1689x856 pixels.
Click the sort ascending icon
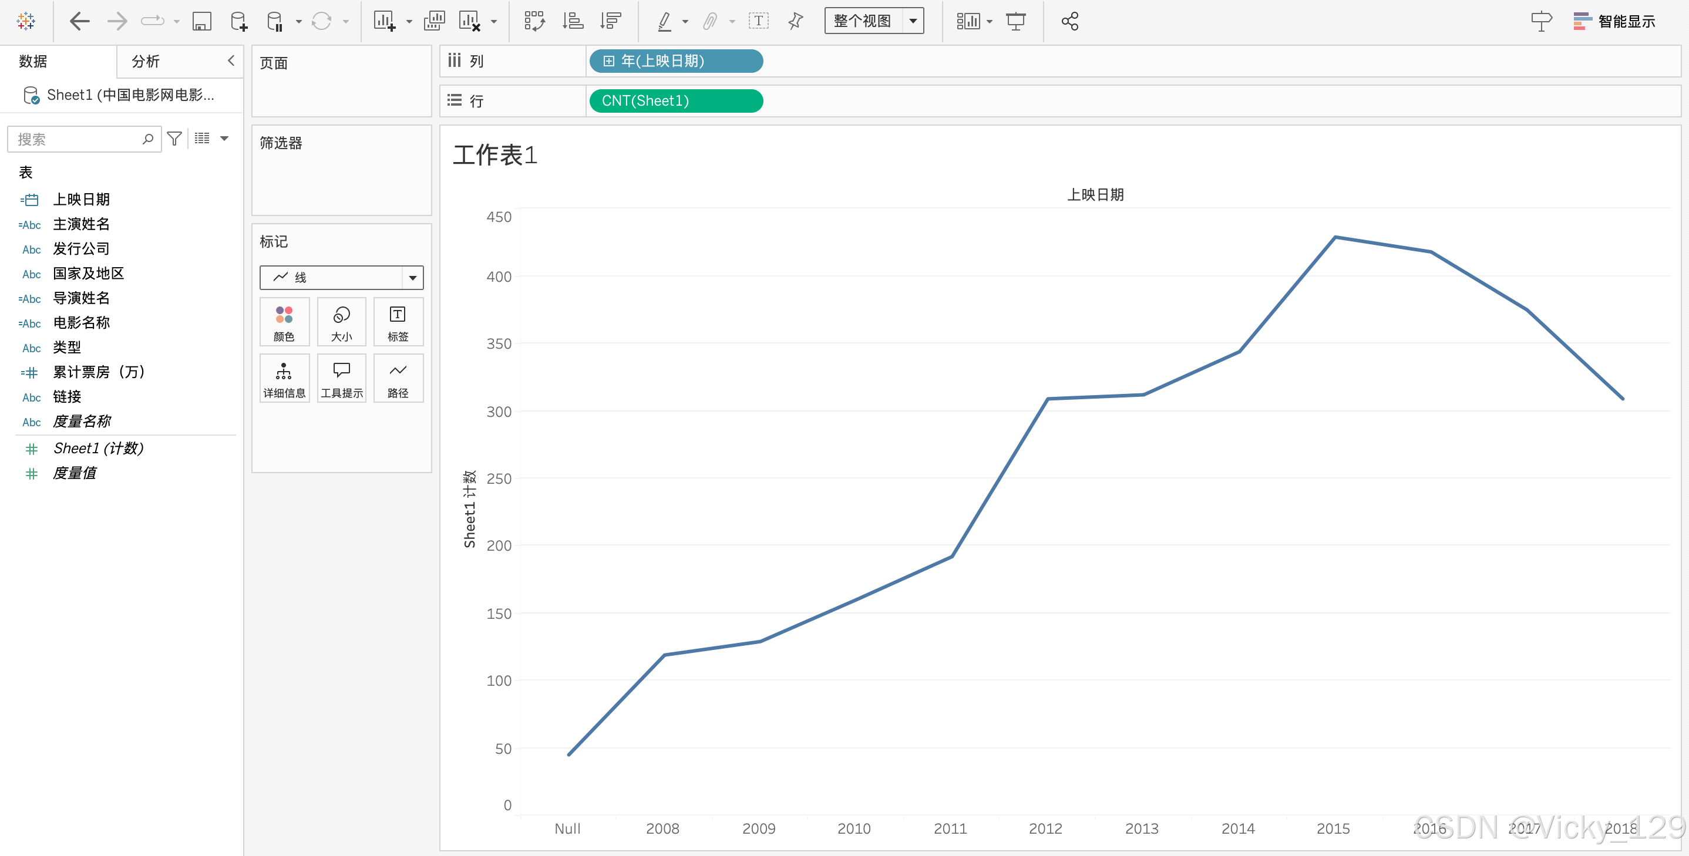click(573, 22)
